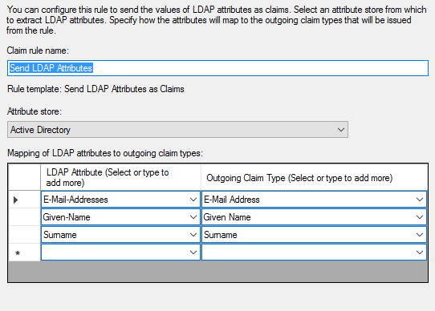Expand the E-Mail-Addresses LDAP attribute dropdown

point(193,200)
